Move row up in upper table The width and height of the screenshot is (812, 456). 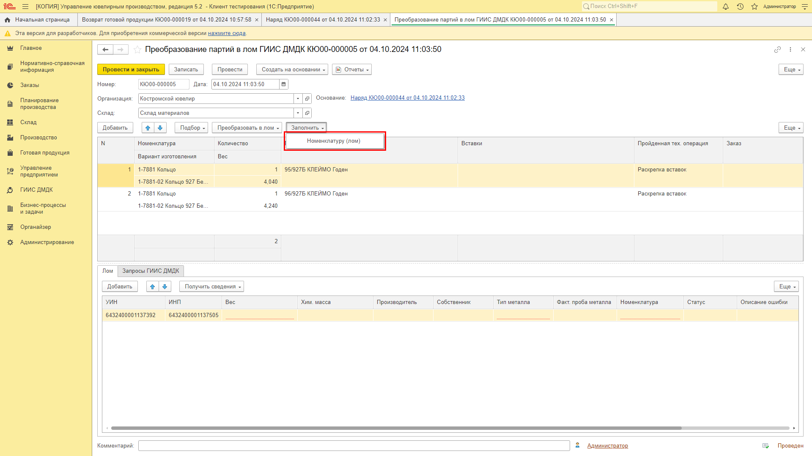tap(148, 128)
